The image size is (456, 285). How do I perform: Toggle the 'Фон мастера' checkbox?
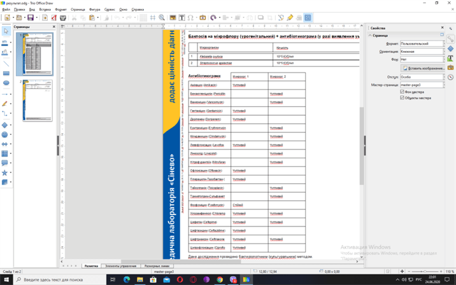pos(403,92)
